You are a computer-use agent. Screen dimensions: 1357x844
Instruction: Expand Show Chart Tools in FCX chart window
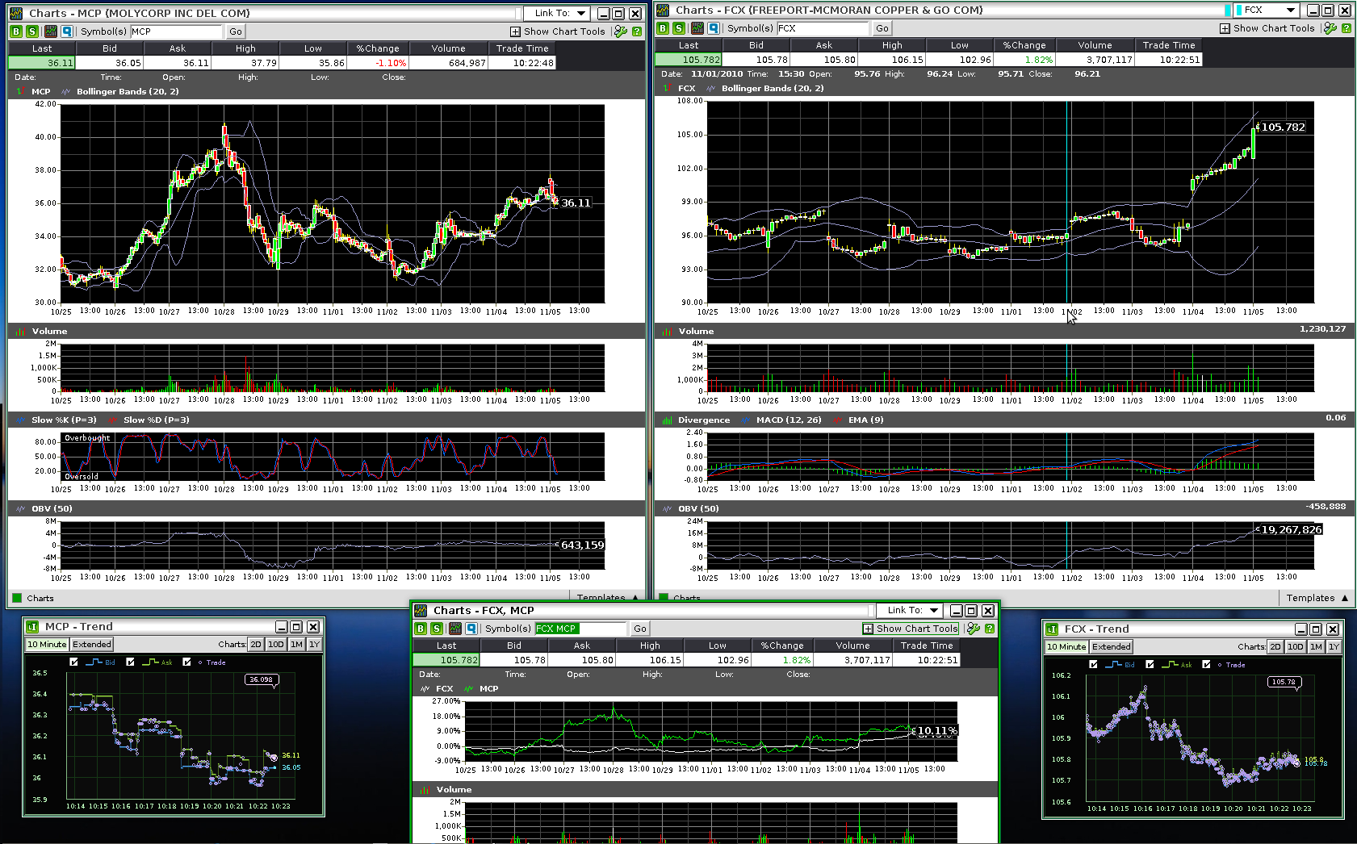[x=1267, y=28]
